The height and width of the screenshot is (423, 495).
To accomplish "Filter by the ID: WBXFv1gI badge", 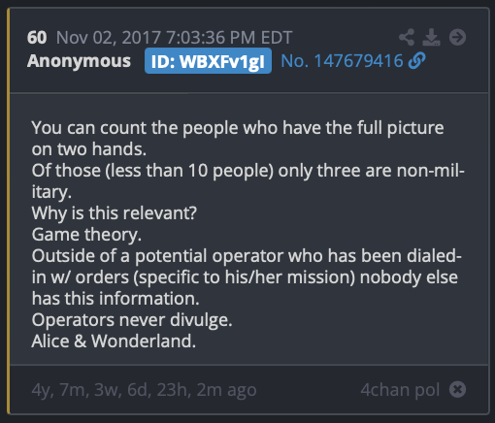I will point(208,61).
